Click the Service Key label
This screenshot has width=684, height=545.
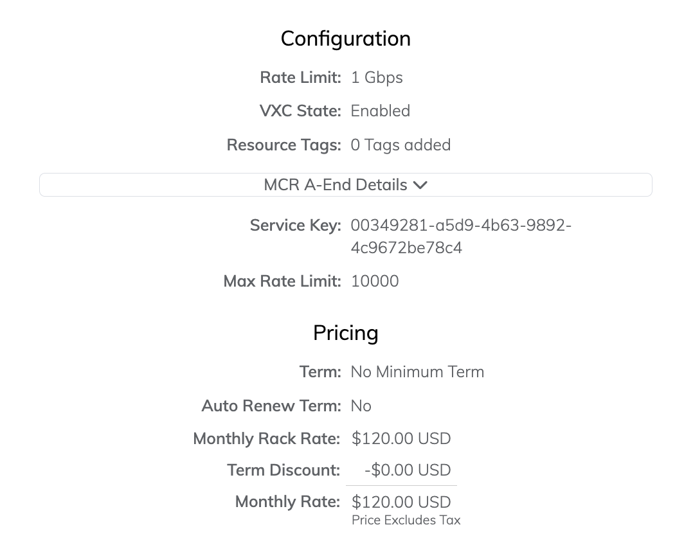point(295,226)
